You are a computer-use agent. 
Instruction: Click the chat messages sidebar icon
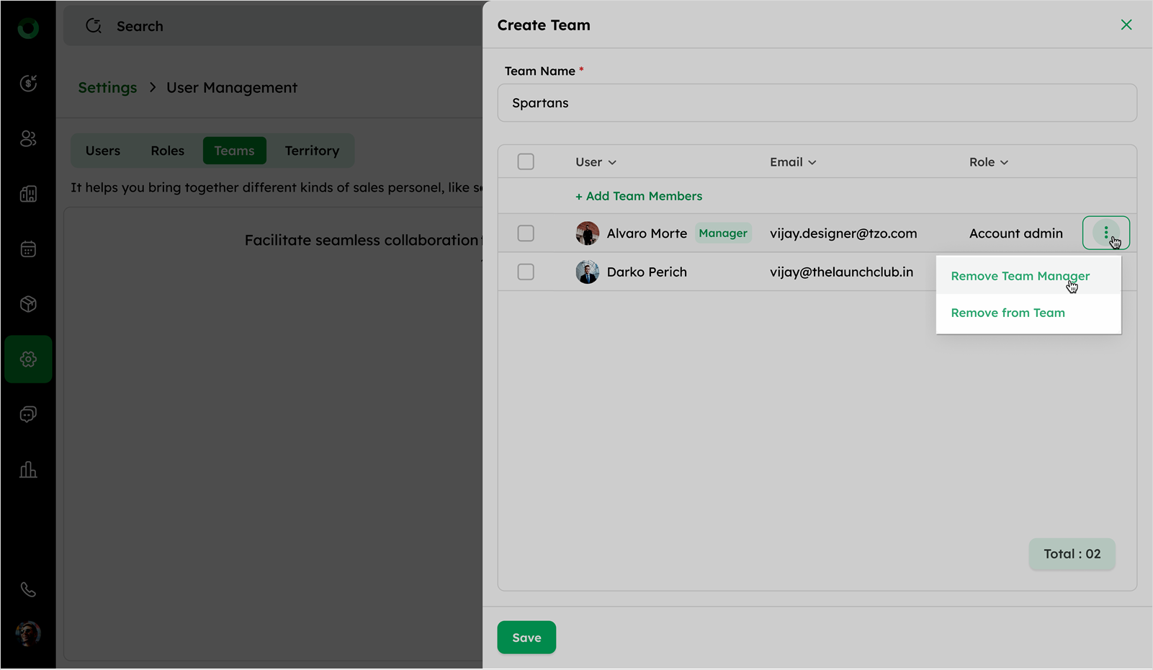pos(28,414)
